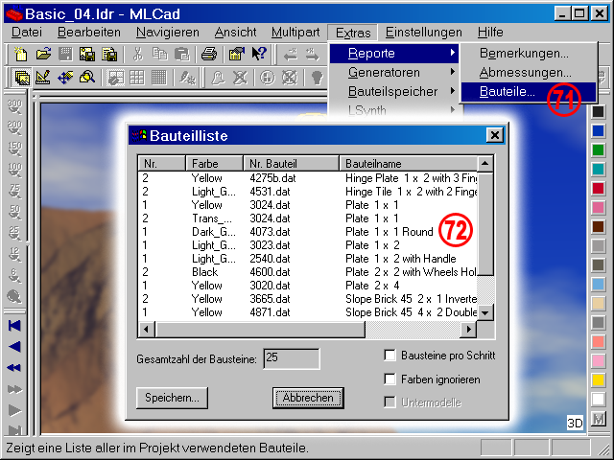Select the zoom 100 magnifier icon
The height and width of the screenshot is (460, 614).
pyautogui.click(x=15, y=171)
